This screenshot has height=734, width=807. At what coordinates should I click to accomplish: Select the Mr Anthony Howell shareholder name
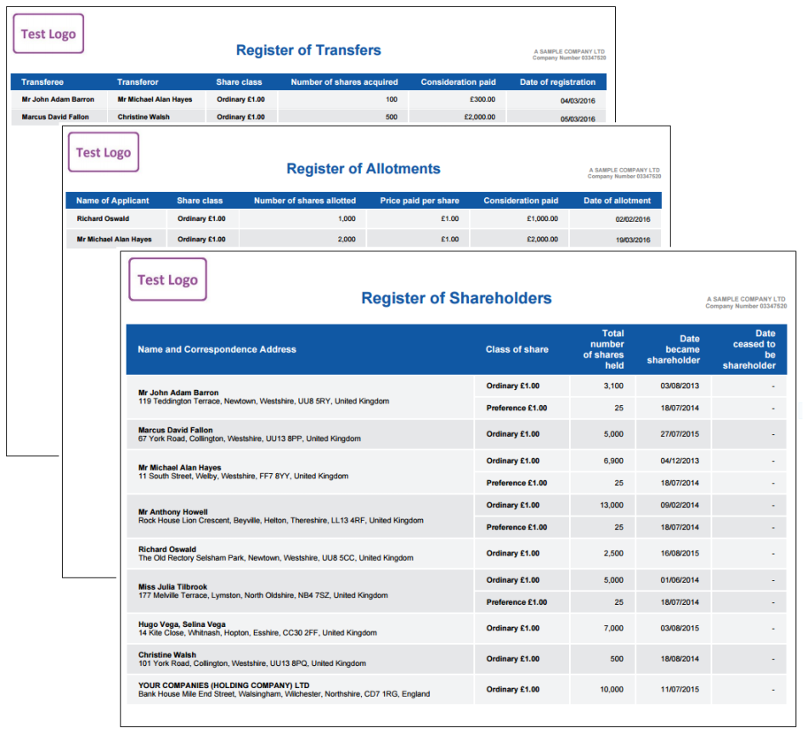172,511
